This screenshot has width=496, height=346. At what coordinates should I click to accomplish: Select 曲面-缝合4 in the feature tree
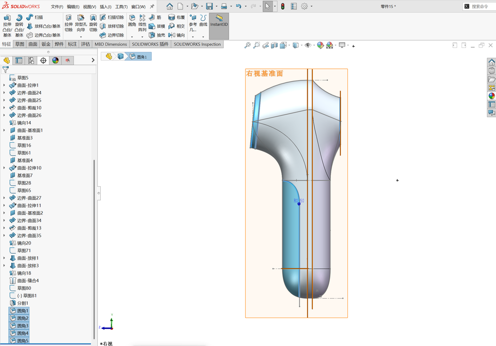pos(24,281)
